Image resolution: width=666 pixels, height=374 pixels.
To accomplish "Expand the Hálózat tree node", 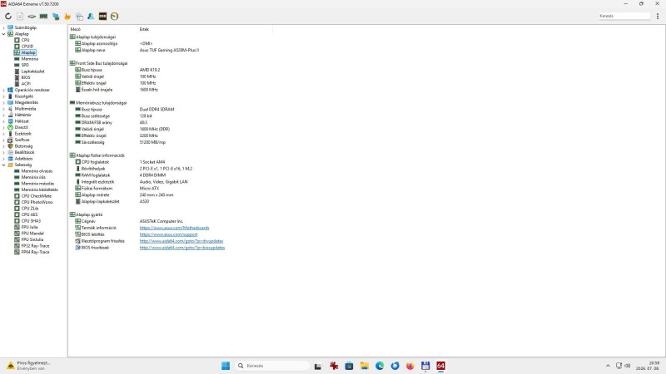I will tap(4, 121).
